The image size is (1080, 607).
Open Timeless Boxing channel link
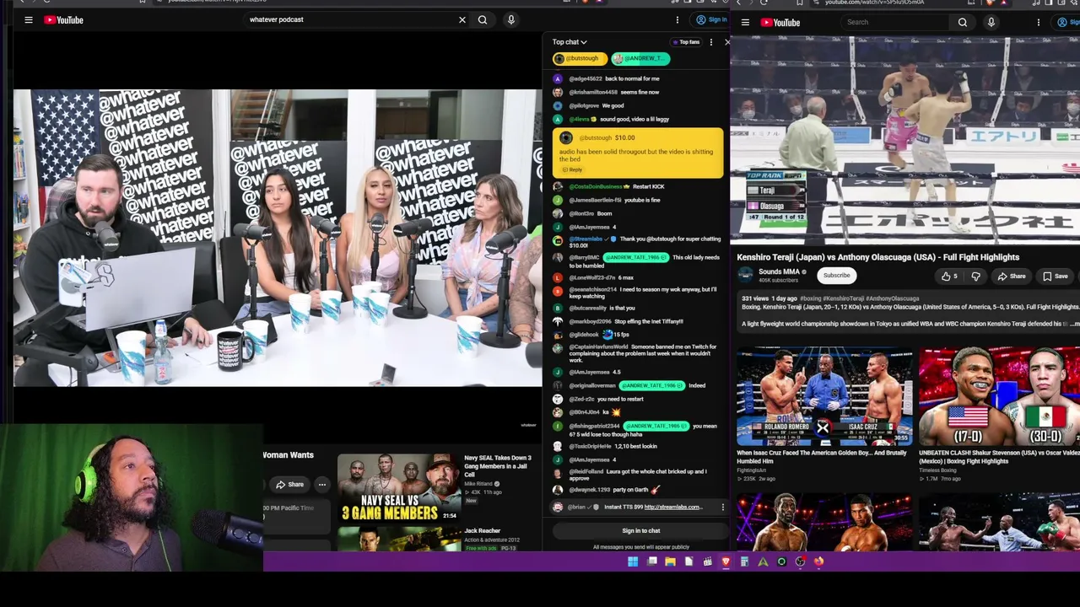pyautogui.click(x=940, y=470)
